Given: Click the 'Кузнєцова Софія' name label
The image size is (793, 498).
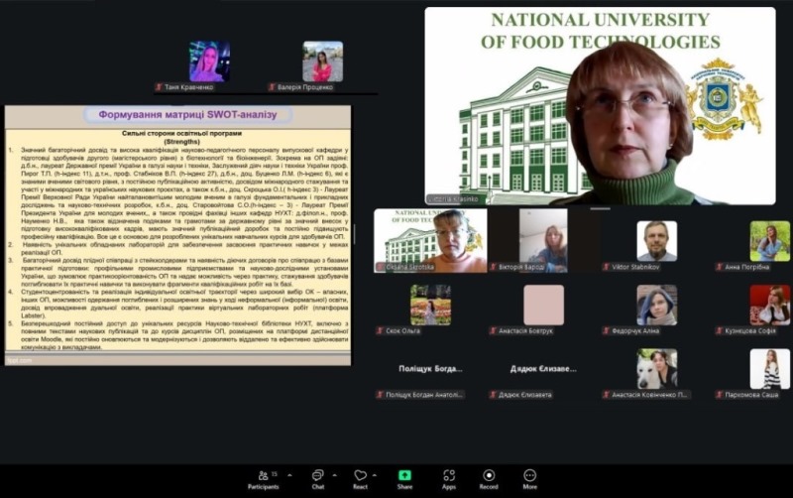Looking at the screenshot, I should 750,330.
